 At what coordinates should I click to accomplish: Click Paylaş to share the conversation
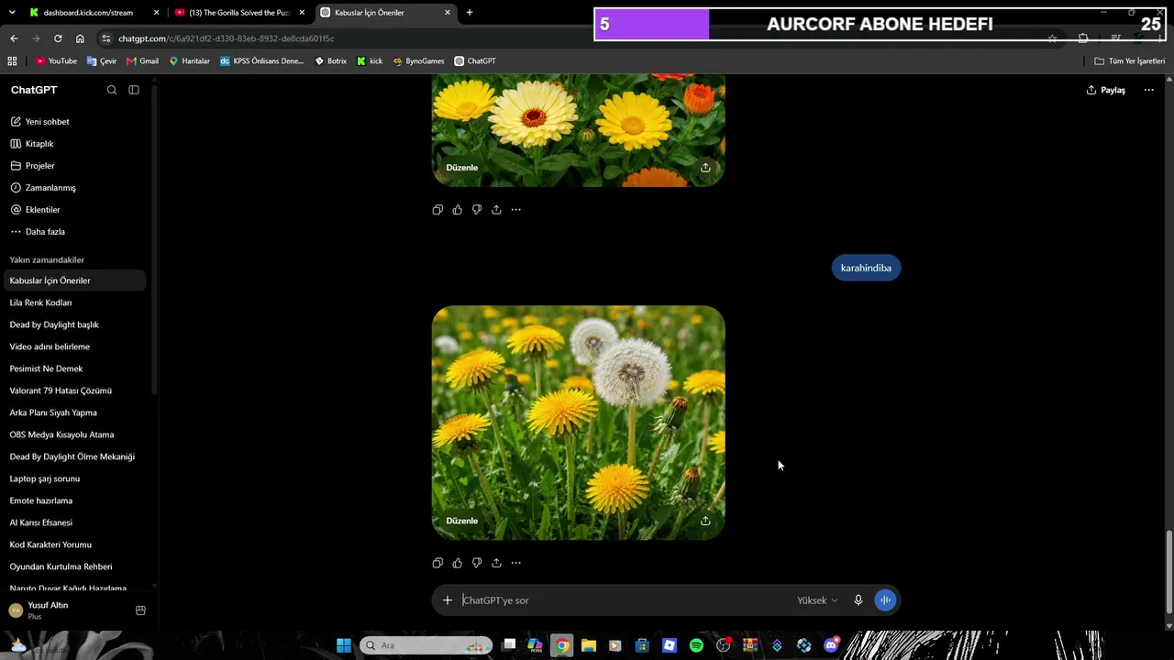coord(1106,90)
